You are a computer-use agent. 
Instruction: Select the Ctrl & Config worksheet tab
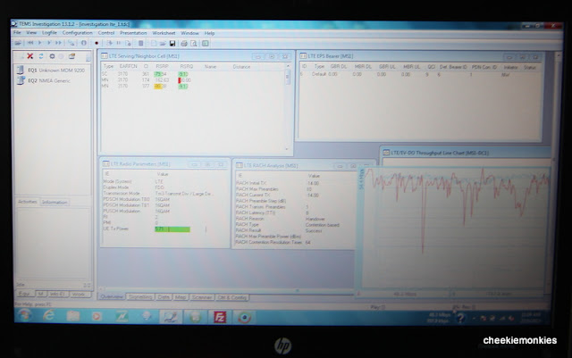[x=232, y=297]
